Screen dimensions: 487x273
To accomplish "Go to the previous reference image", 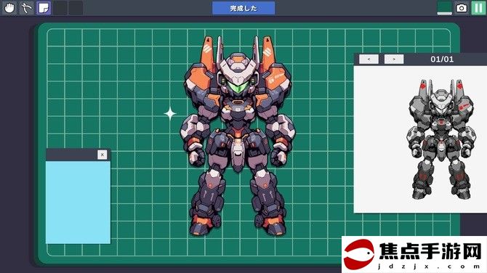I will coord(369,59).
